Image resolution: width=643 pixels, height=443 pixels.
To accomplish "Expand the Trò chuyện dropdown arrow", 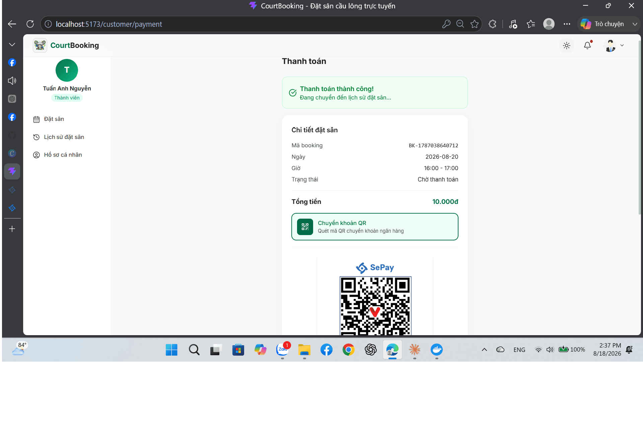I will coord(635,24).
